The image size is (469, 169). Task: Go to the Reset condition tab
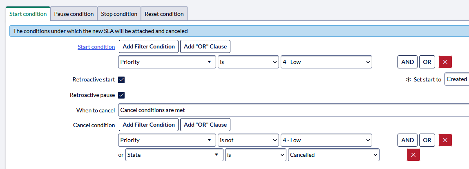pos(164,14)
